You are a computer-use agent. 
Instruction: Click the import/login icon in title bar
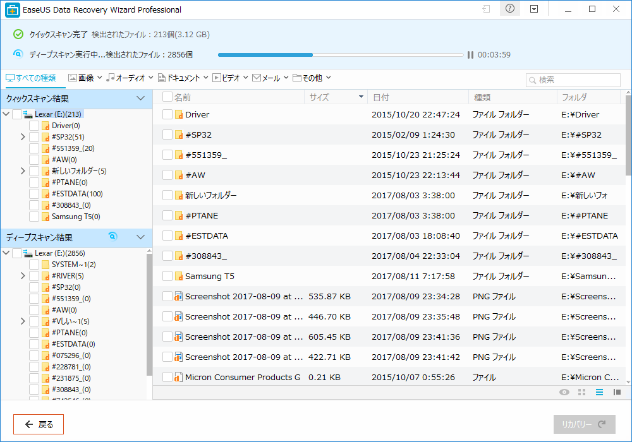tap(487, 9)
